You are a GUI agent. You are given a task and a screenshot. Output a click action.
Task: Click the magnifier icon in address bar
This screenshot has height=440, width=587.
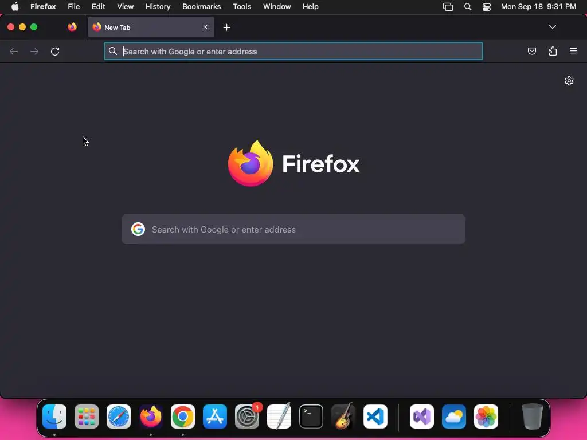click(113, 51)
